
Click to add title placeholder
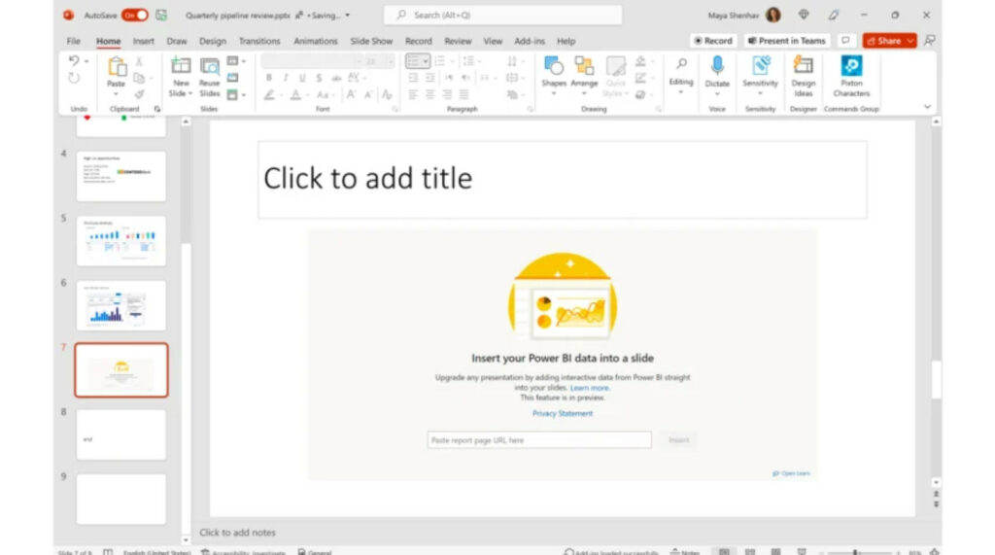563,180
